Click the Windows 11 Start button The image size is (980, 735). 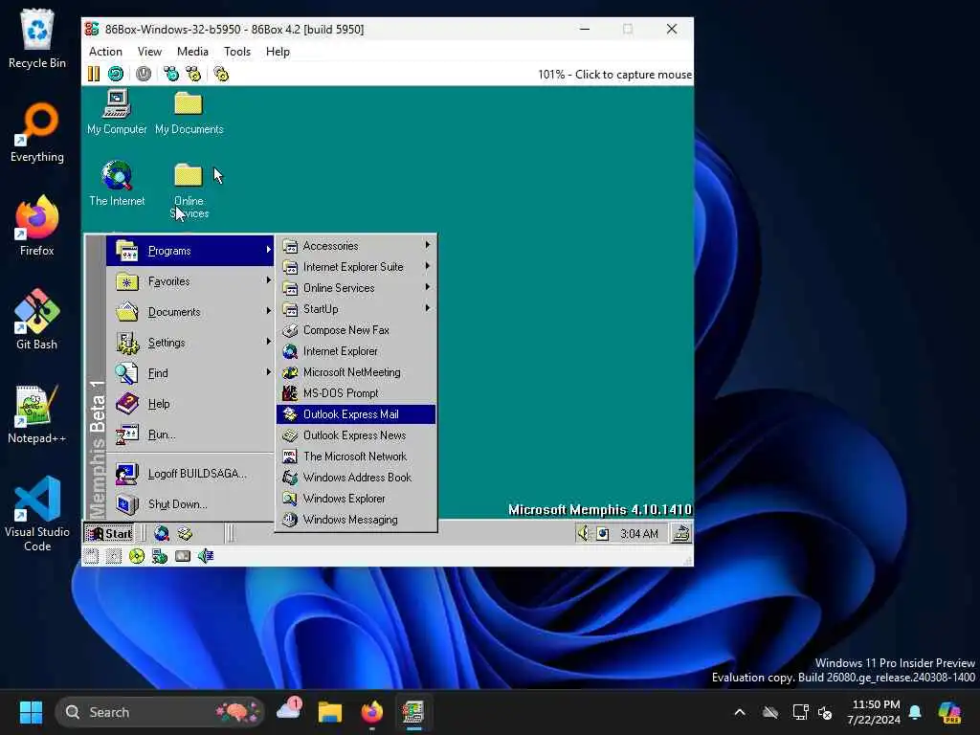pyautogui.click(x=31, y=712)
